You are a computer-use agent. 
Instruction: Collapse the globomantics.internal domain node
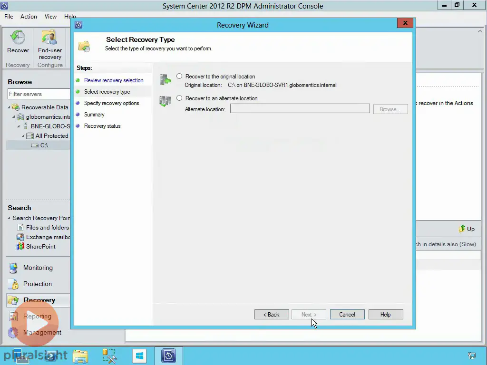click(x=14, y=117)
